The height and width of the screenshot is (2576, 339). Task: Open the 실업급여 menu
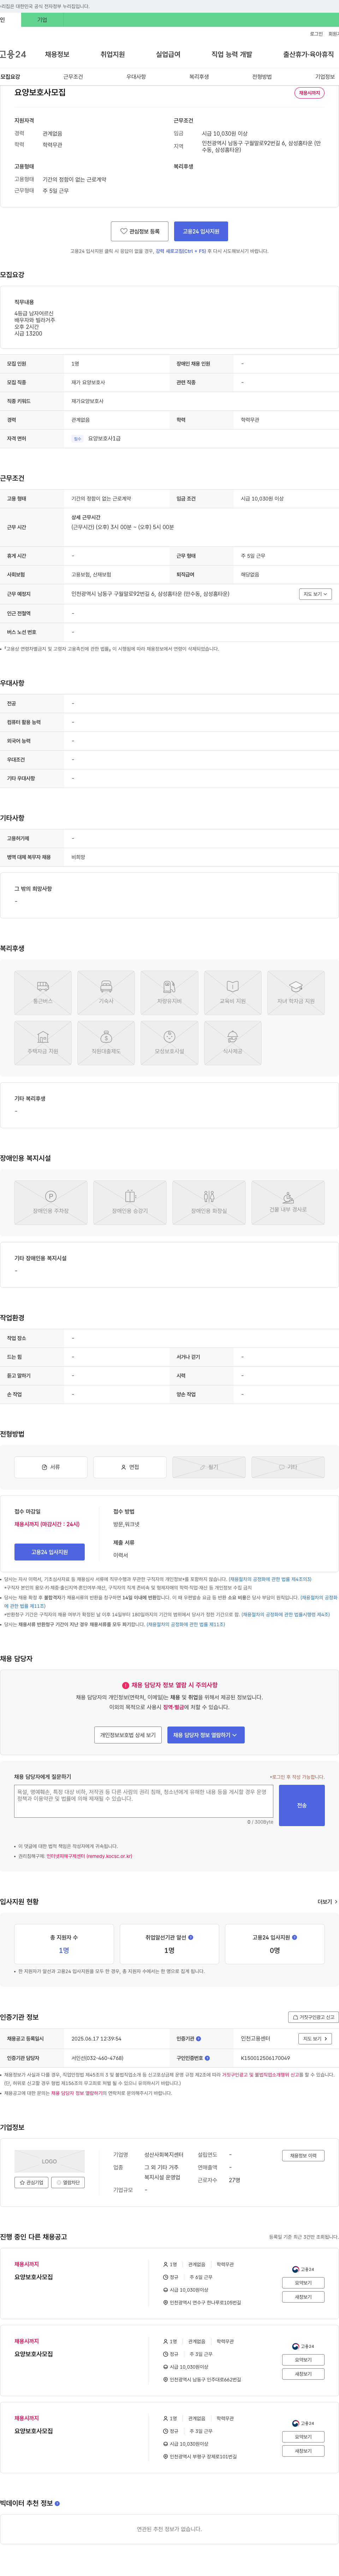coord(168,54)
